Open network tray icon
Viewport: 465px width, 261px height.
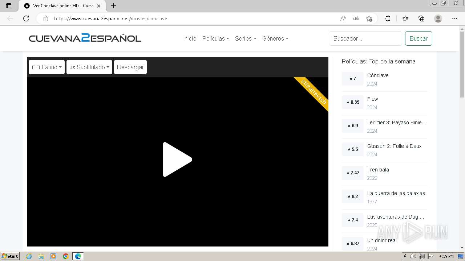click(422, 256)
